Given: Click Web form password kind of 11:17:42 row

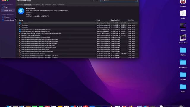Looking at the screenshot, I should 103,29.
